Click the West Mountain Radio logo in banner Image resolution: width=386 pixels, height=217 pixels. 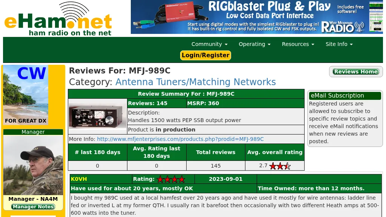coord(343,27)
